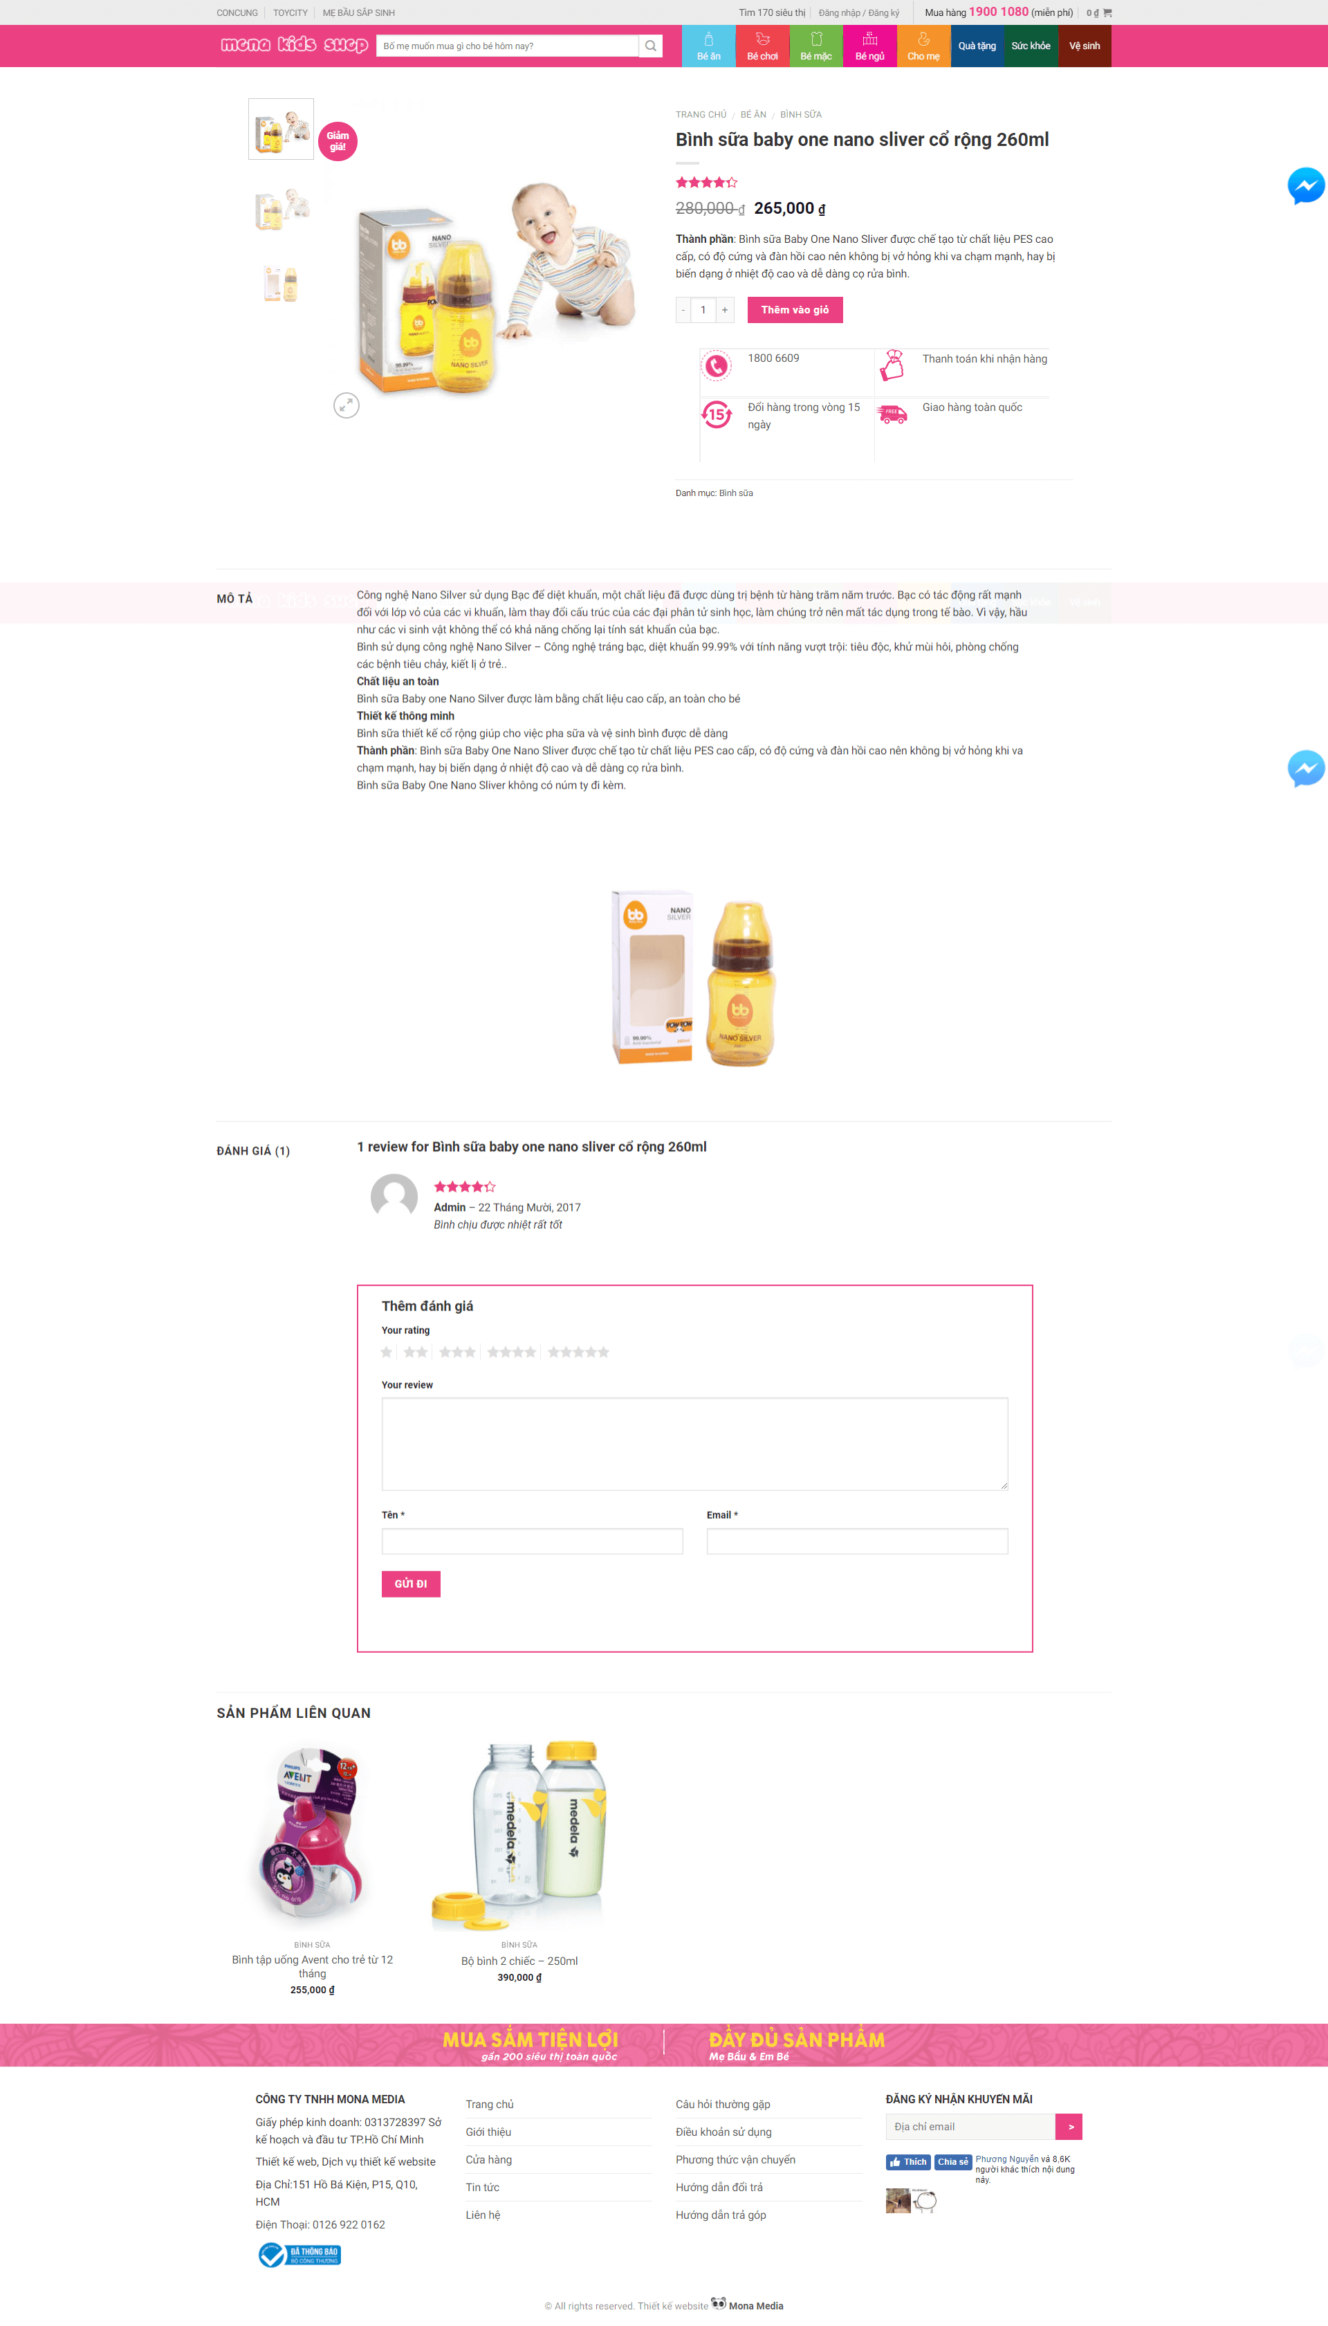
Task: Open Messenger chat bubble near the title
Action: tap(1305, 185)
